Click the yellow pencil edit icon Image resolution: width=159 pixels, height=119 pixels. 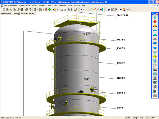click(x=91, y=10)
